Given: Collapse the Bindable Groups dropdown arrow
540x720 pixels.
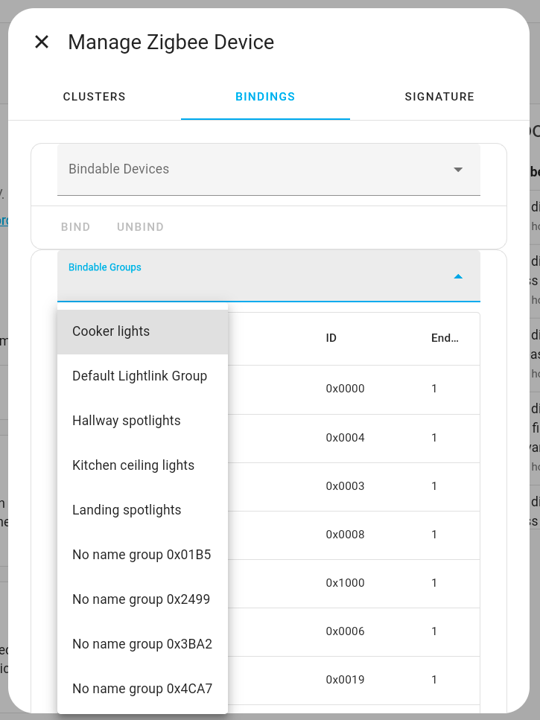Looking at the screenshot, I should [458, 276].
